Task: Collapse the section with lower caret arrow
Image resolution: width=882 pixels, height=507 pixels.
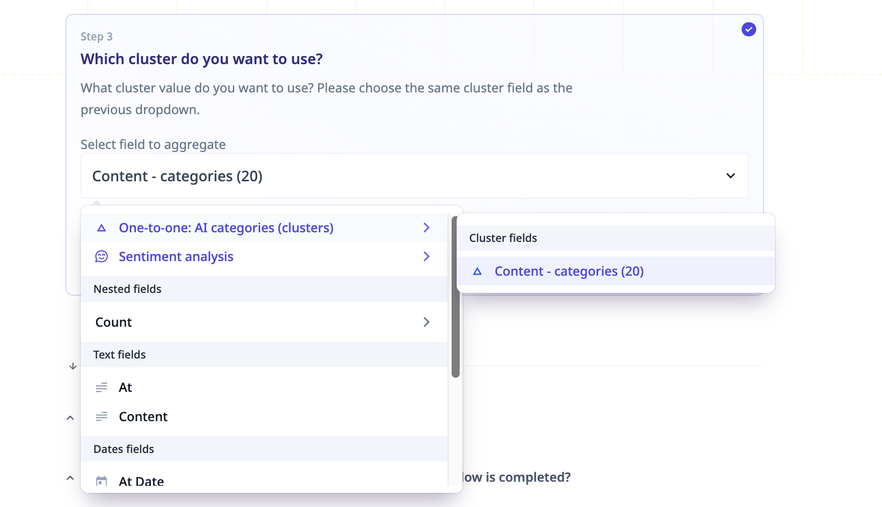Action: point(70,478)
